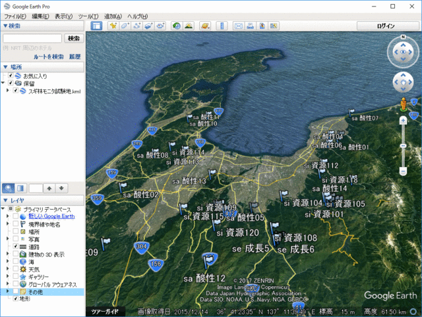Open the ファイル(F) menu
The width and height of the screenshot is (422, 317).
tap(15, 16)
